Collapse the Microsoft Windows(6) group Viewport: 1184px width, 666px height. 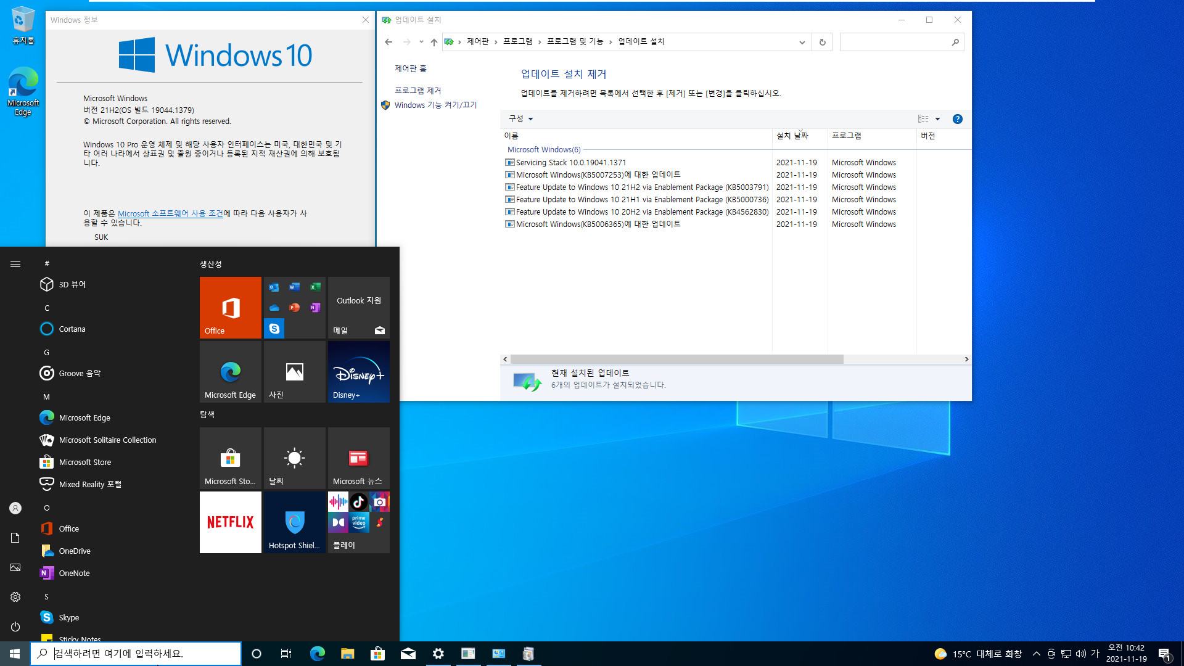pos(543,150)
